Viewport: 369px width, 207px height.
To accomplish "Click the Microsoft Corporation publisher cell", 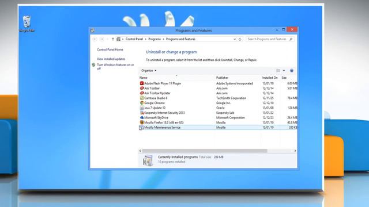I will 231,117.
